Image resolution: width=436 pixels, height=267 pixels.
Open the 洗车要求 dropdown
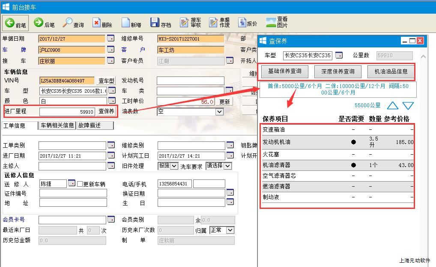tap(227, 166)
